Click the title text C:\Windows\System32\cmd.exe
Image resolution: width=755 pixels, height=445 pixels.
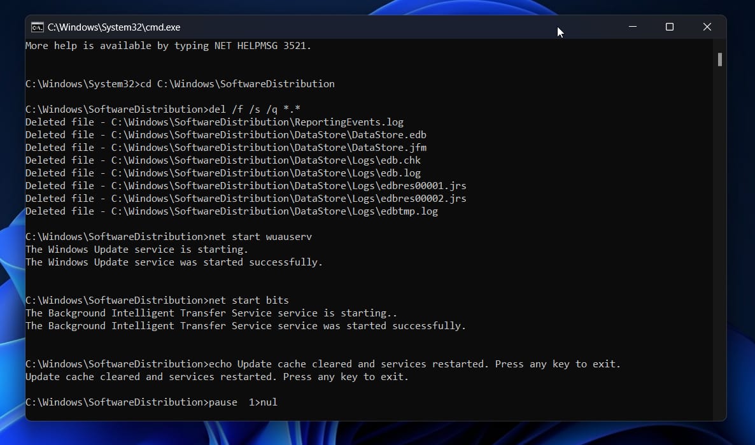114,27
